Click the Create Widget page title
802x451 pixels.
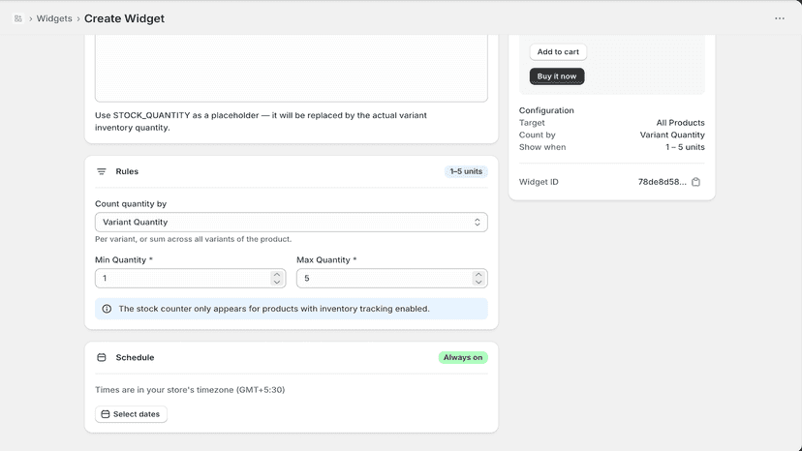pyautogui.click(x=124, y=18)
